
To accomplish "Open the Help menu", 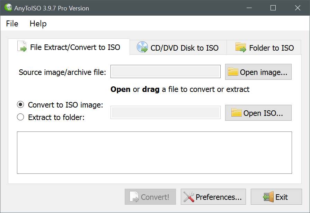I will point(38,24).
